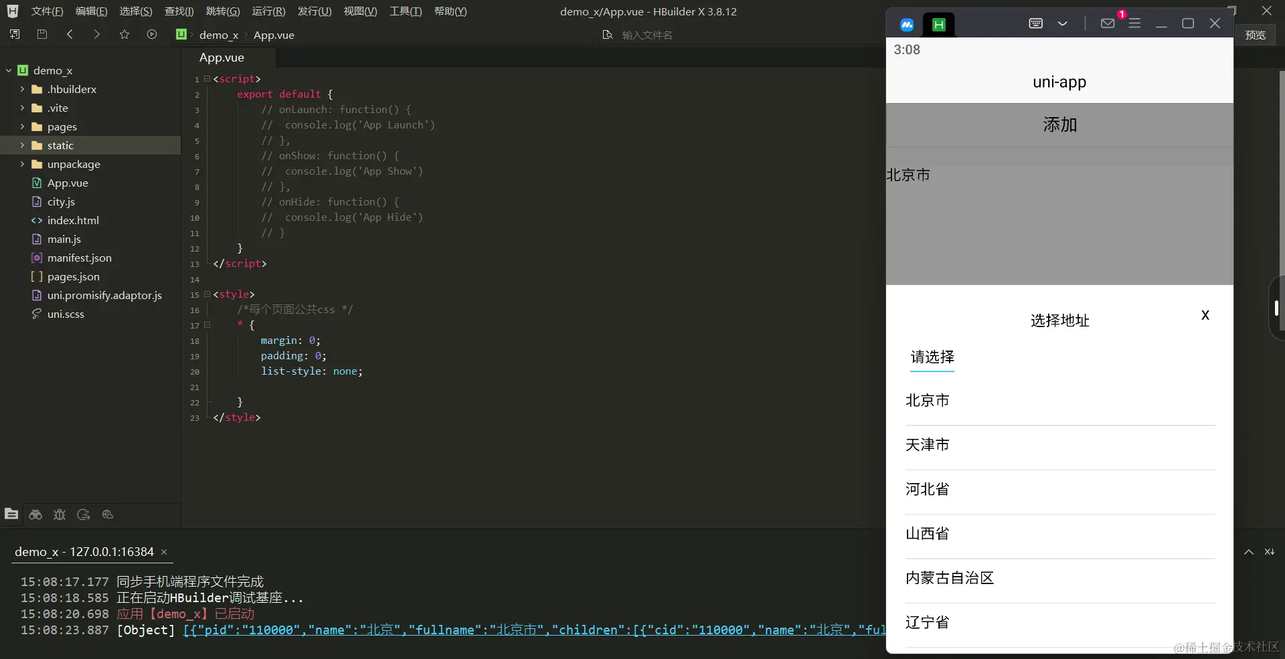Open the binoculars search icon

coord(35,514)
